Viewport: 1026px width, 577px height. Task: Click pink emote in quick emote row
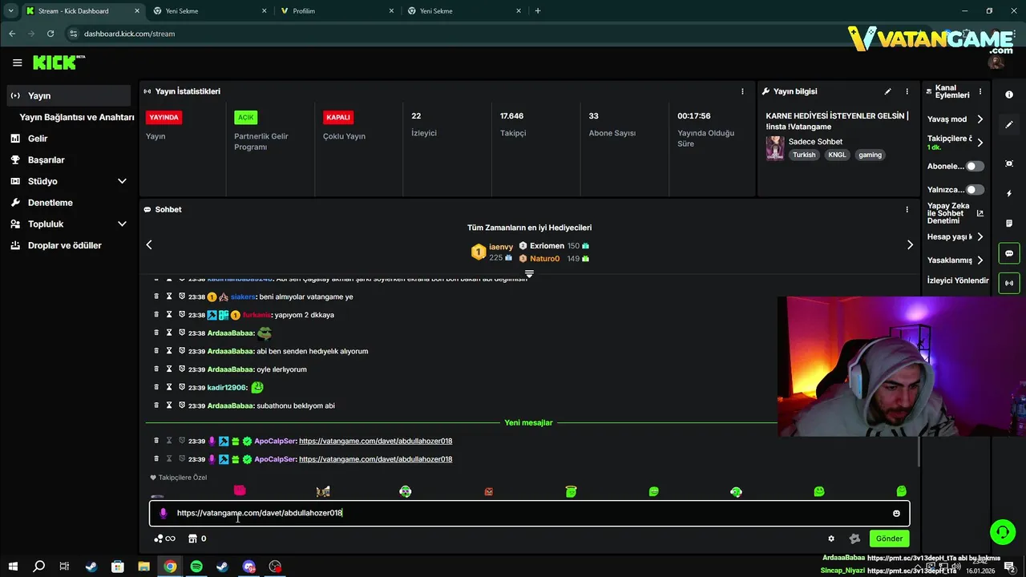point(240,490)
